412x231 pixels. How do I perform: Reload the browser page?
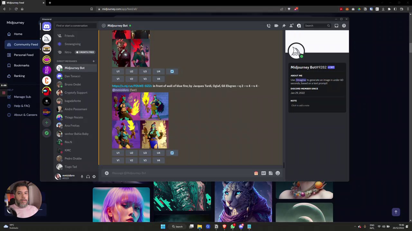(x=16, y=9)
